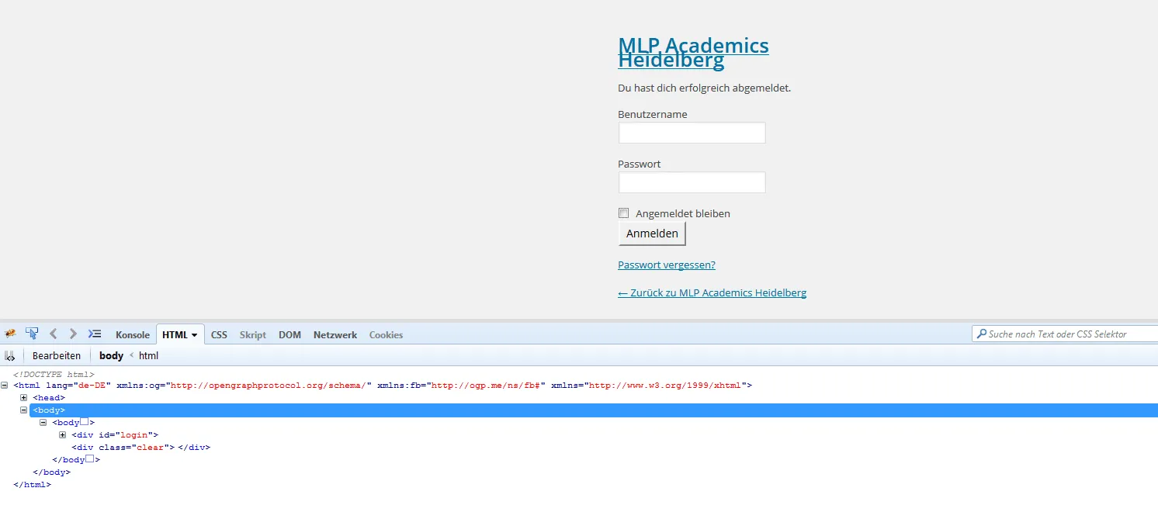Open the DOM tab
The height and width of the screenshot is (519, 1158).
(289, 335)
